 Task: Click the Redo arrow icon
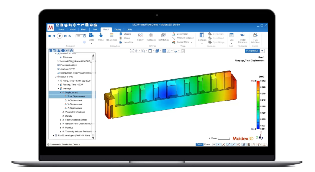(x=82, y=25)
